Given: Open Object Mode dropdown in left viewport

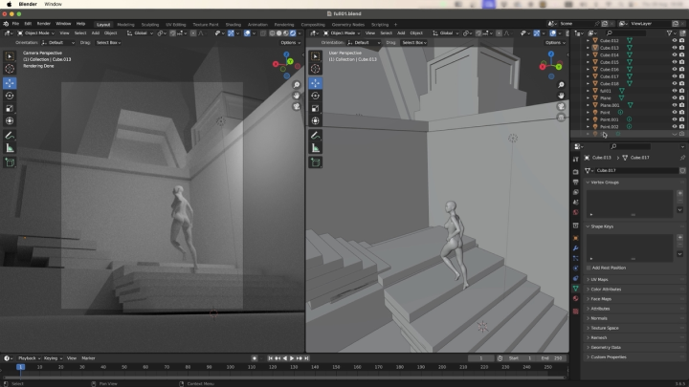Looking at the screenshot, I should pyautogui.click(x=38, y=32).
